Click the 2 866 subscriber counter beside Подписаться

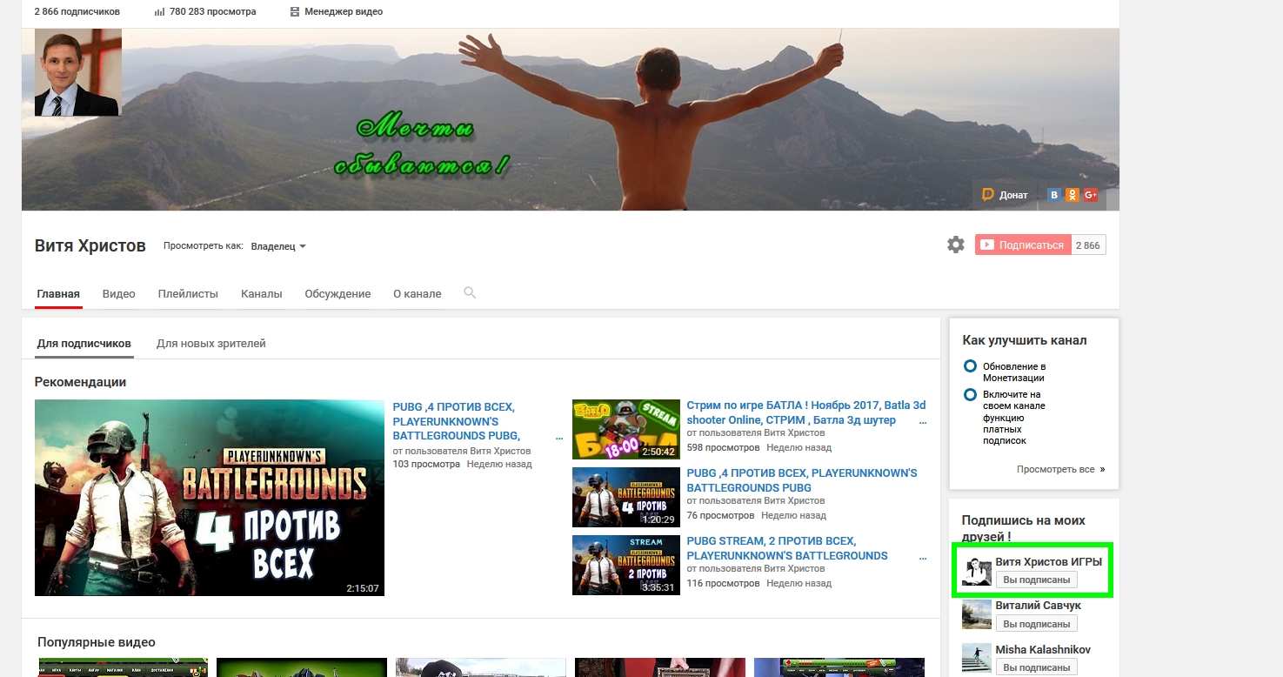point(1088,245)
